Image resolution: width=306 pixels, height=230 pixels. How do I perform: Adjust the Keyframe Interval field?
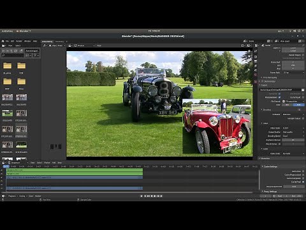(293, 140)
